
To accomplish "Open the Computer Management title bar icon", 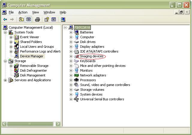I will (x=4, y=5).
